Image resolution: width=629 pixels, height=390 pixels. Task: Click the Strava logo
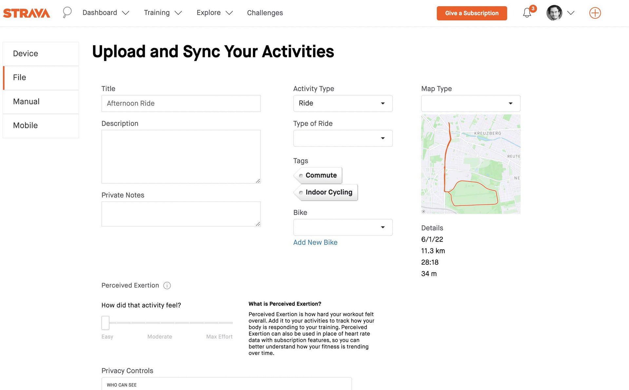(x=27, y=13)
